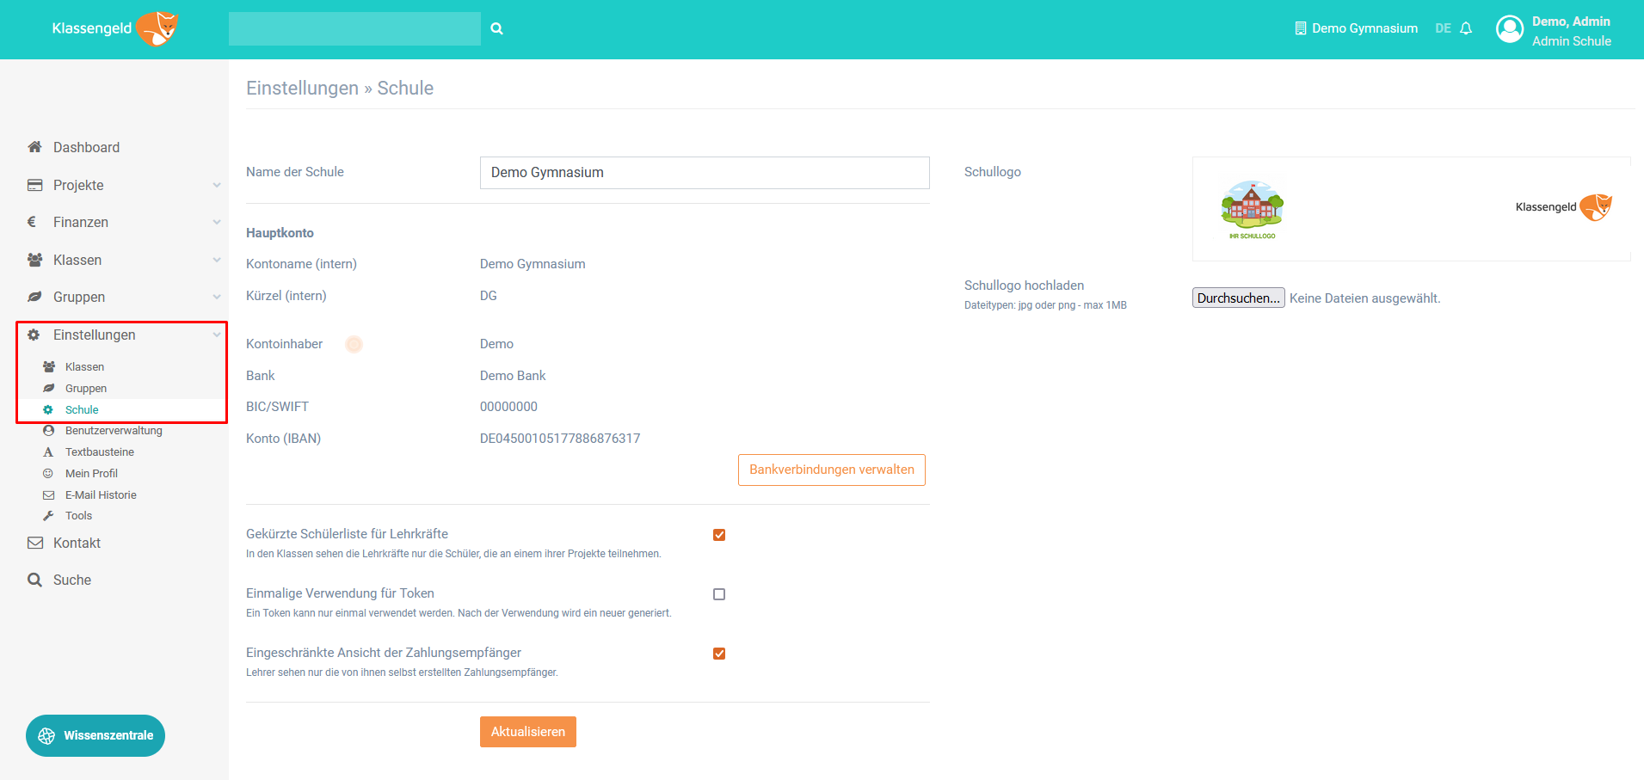Click Einstellungen breadcrumb link
Image resolution: width=1644 pixels, height=780 pixels.
point(302,88)
